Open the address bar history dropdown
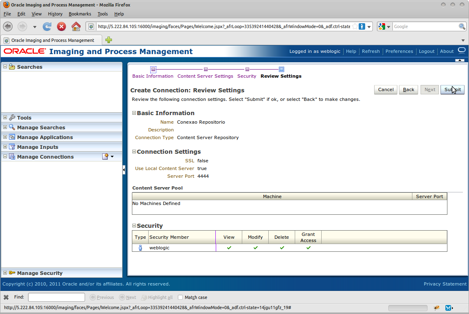The image size is (469, 314). pos(369,26)
